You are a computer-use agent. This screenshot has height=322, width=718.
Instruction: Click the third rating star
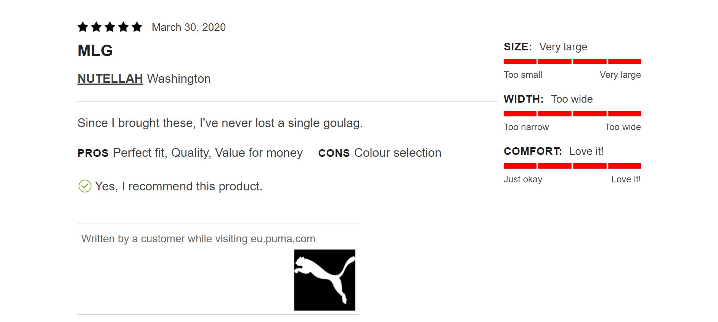tap(110, 27)
